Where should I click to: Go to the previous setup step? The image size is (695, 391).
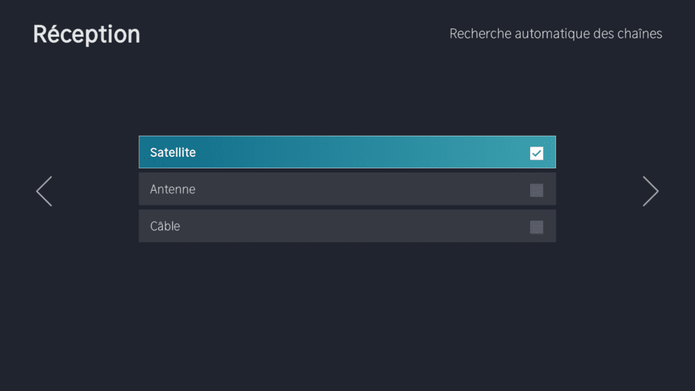point(44,191)
